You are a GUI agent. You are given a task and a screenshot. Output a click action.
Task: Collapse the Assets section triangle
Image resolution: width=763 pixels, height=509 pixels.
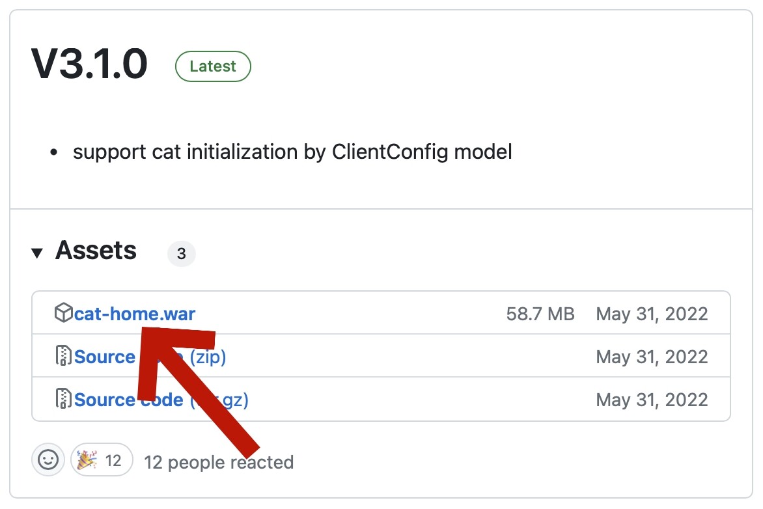click(37, 253)
